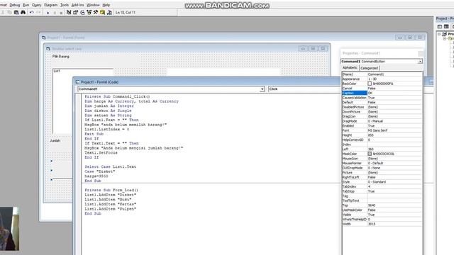Click the Paste toolbar icon

pyautogui.click(x=16, y=13)
